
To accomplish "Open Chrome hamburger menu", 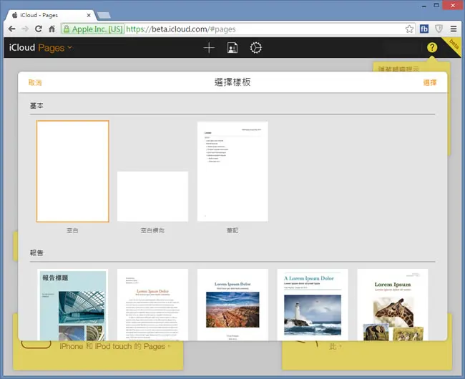I will [454, 29].
